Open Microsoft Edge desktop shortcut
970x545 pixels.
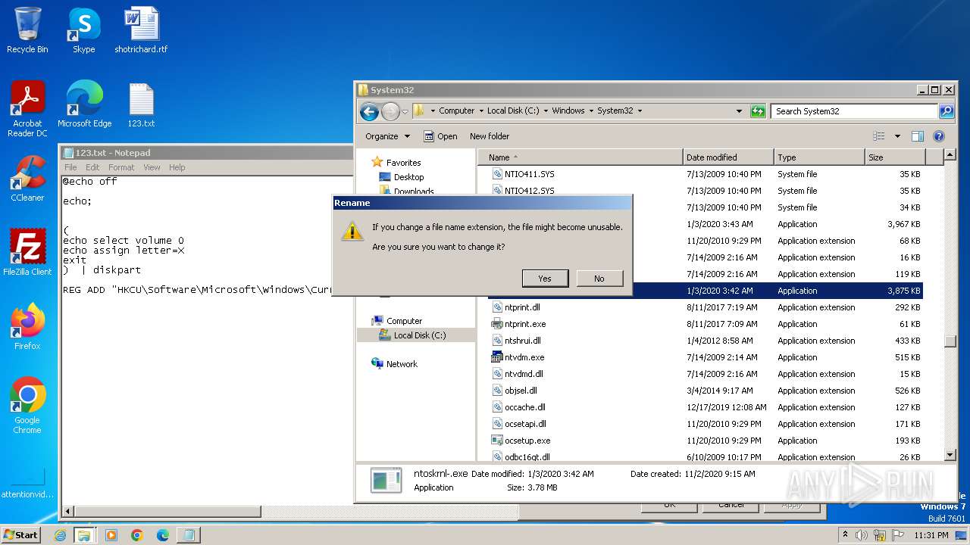pos(84,104)
